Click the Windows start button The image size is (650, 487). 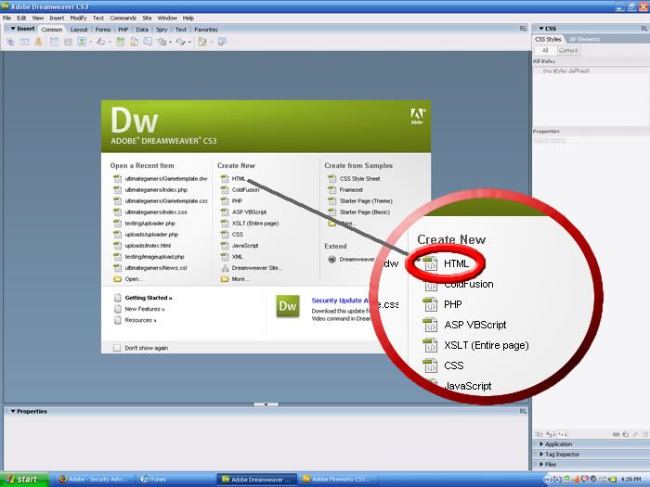(x=24, y=480)
